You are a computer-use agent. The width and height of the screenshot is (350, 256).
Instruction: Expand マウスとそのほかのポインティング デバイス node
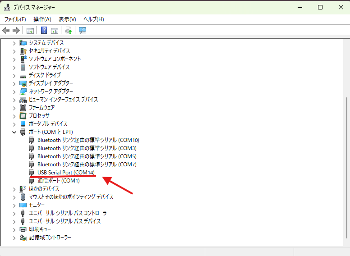[14, 197]
